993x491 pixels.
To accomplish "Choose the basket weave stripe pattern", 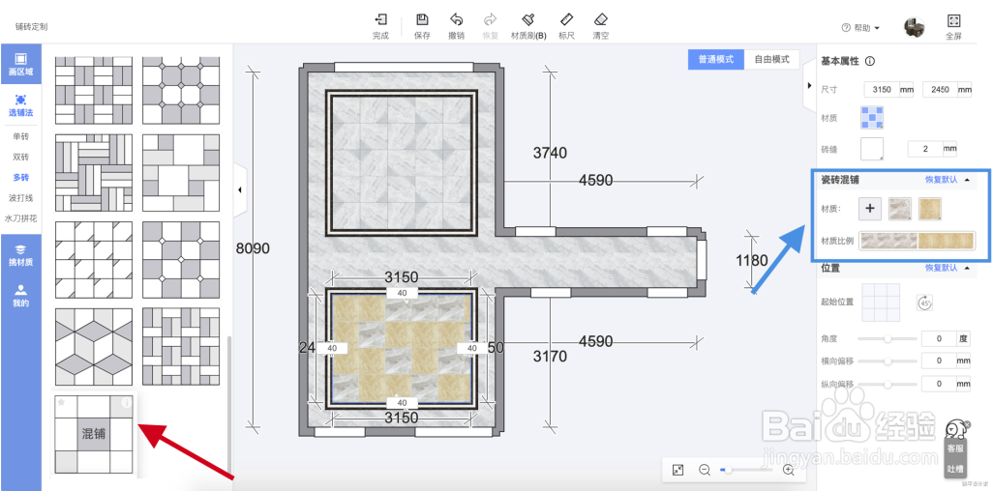I will point(94,172).
